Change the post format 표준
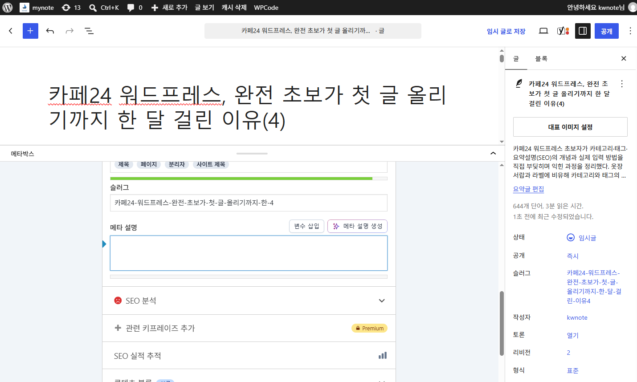The height and width of the screenshot is (382, 637). pos(572,370)
